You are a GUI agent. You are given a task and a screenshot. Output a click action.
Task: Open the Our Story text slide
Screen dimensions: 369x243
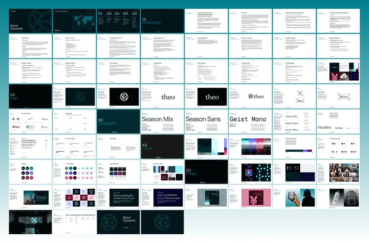click(250, 21)
